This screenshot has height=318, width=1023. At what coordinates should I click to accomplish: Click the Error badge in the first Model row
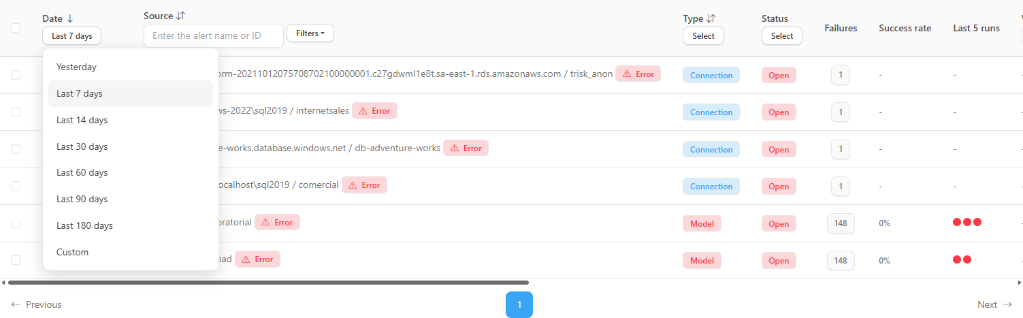277,222
